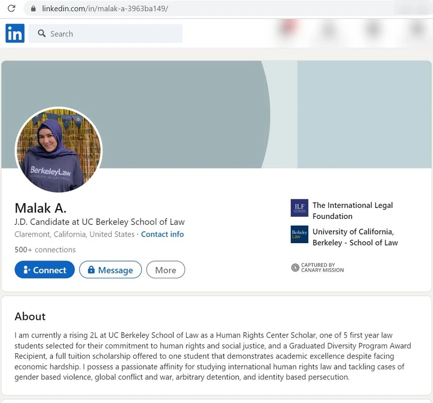Open The International Legal Foundation link
Viewport: 433px width, 403px height.
(x=353, y=211)
